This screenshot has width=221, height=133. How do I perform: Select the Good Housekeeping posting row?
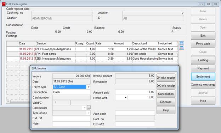92,59
